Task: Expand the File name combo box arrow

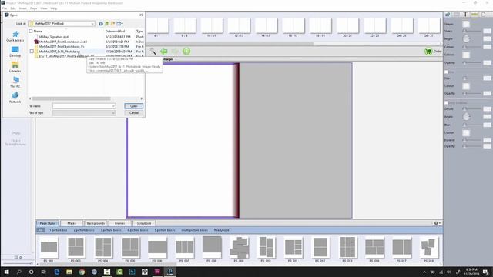Action: [113, 106]
